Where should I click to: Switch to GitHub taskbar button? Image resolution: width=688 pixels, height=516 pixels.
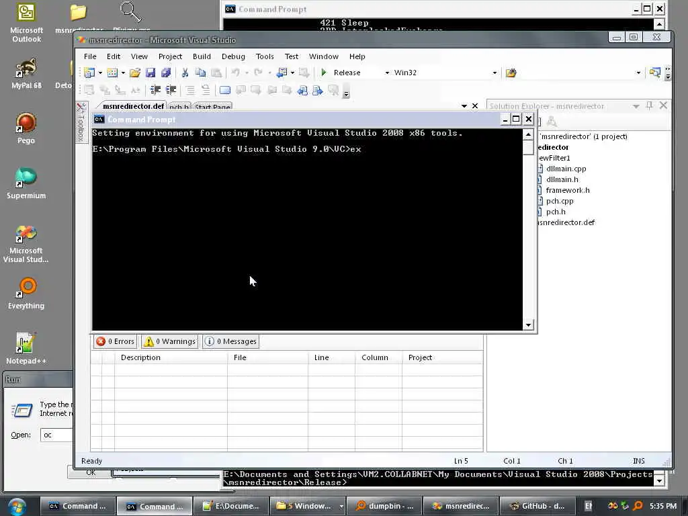tap(538, 507)
